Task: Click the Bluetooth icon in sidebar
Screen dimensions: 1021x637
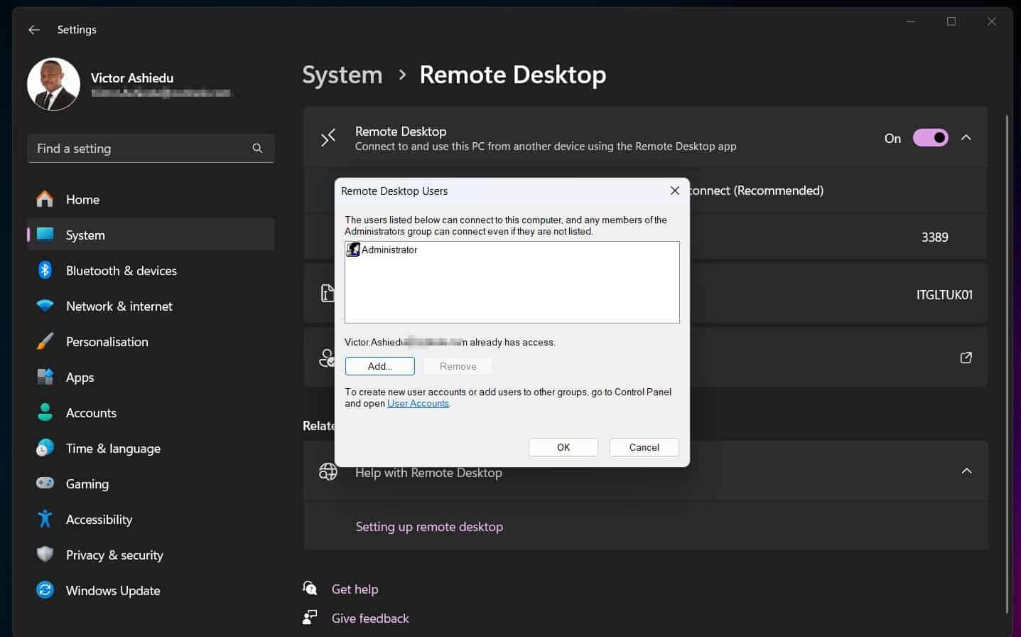Action: point(45,270)
